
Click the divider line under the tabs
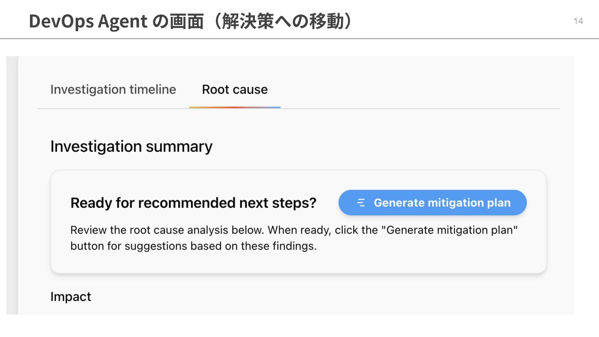[406, 109]
